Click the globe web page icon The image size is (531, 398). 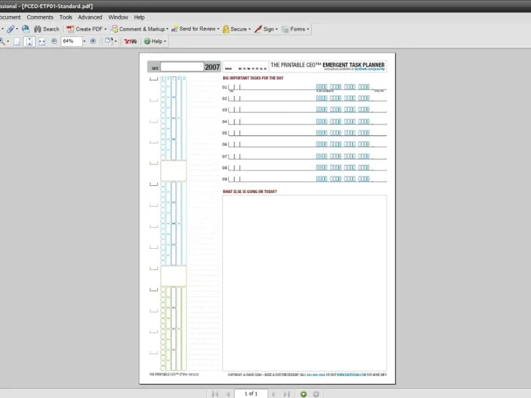pyautogui.click(x=25, y=29)
